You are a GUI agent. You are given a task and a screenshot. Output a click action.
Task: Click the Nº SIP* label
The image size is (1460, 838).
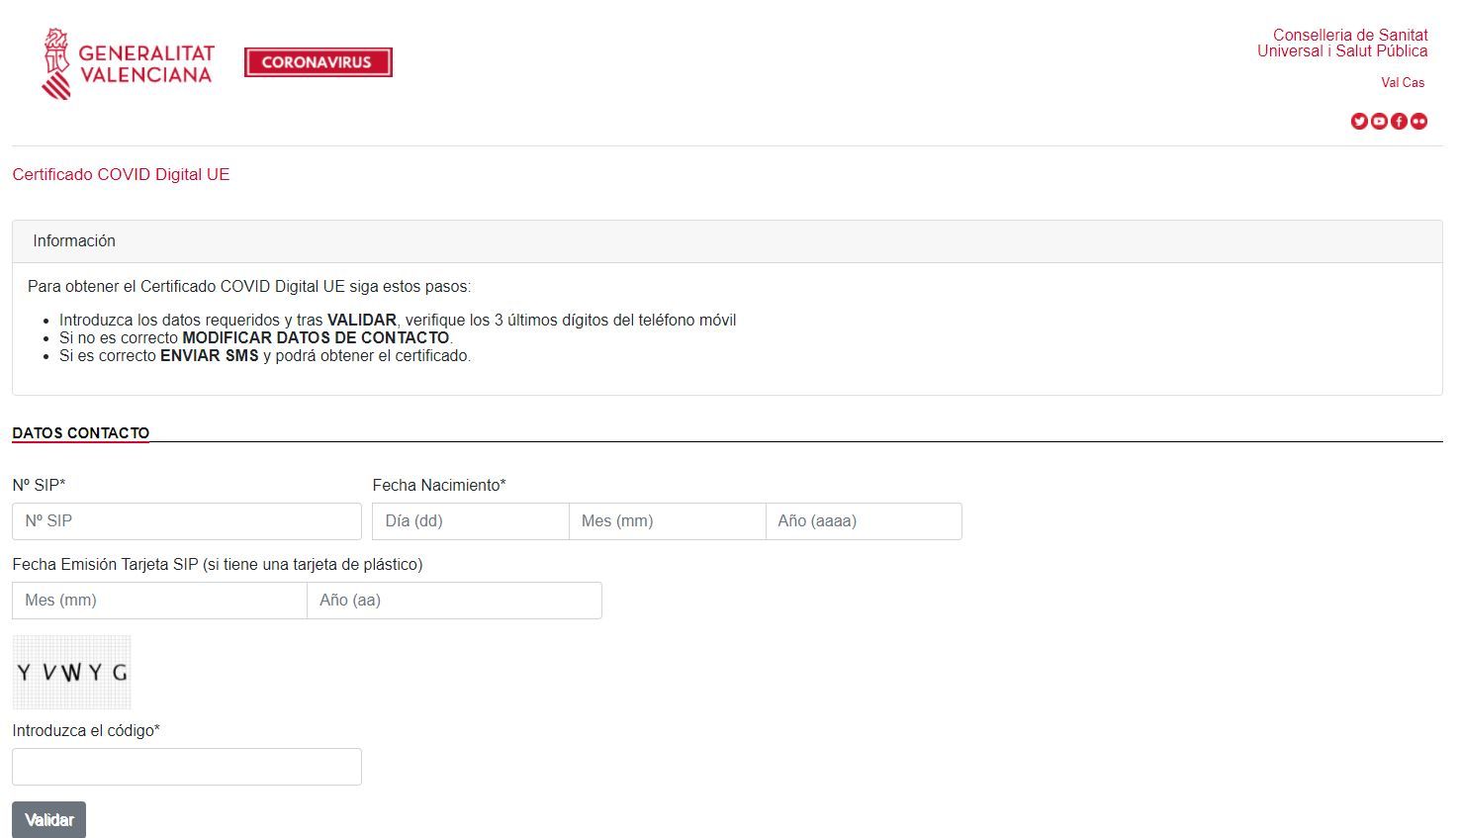click(39, 485)
